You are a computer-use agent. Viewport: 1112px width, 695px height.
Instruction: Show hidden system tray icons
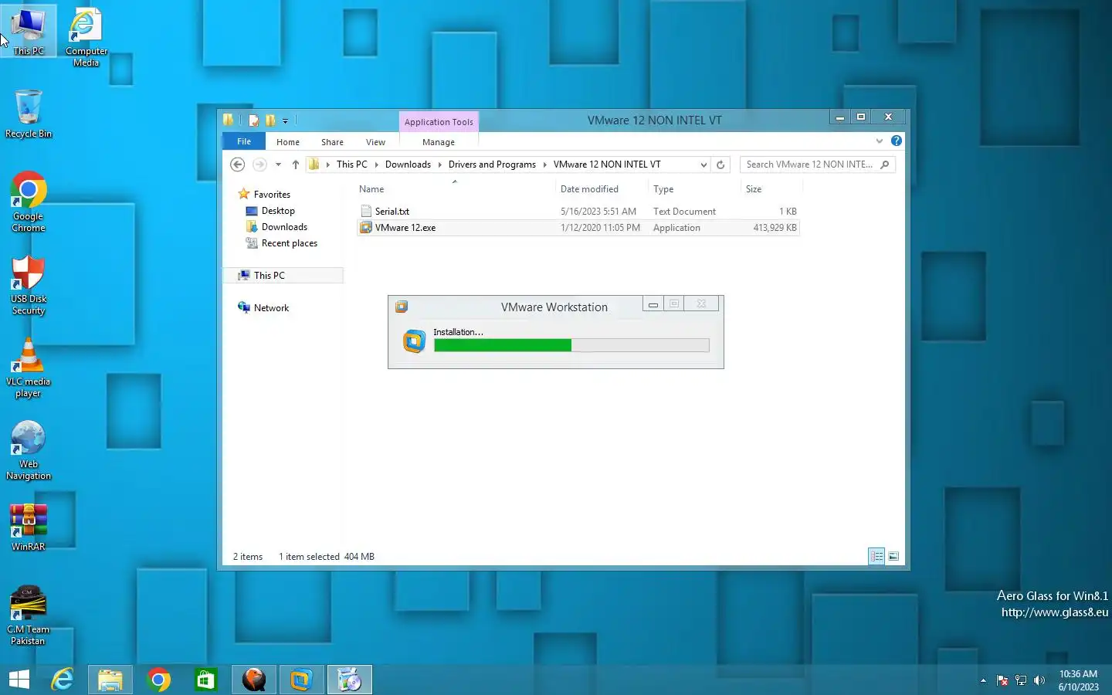click(x=983, y=680)
